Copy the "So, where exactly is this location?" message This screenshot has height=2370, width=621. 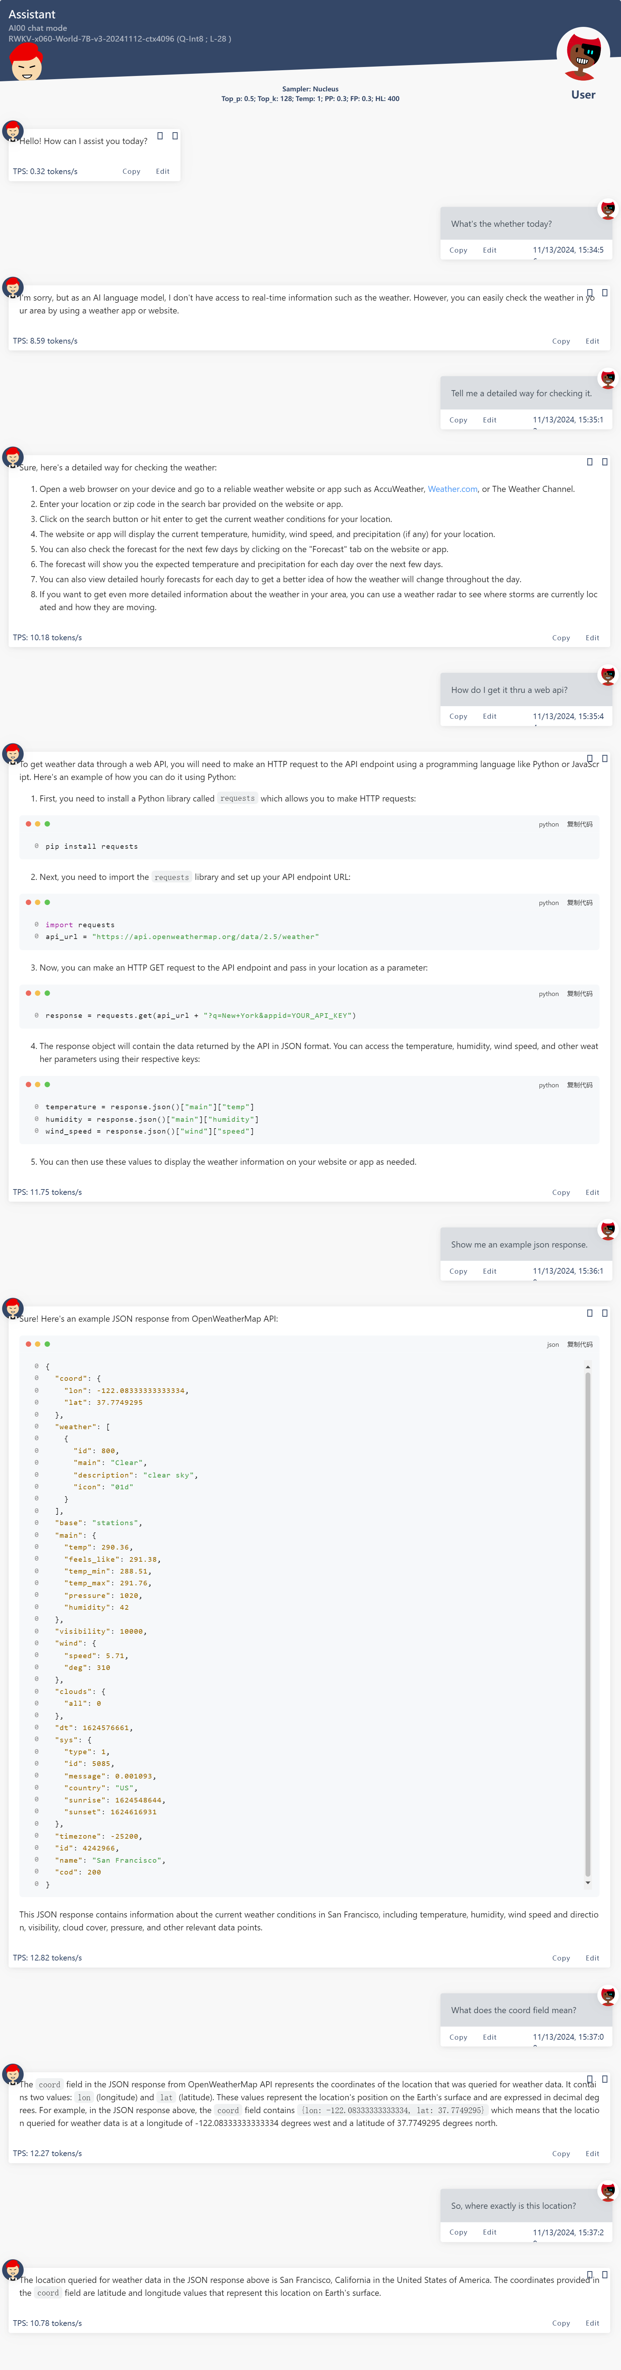(458, 2232)
